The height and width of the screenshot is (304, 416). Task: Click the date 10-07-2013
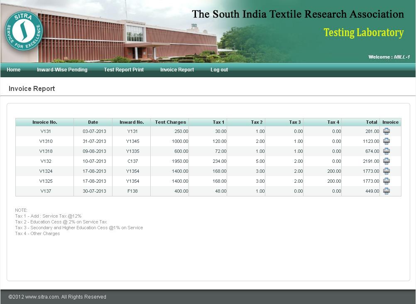click(94, 161)
